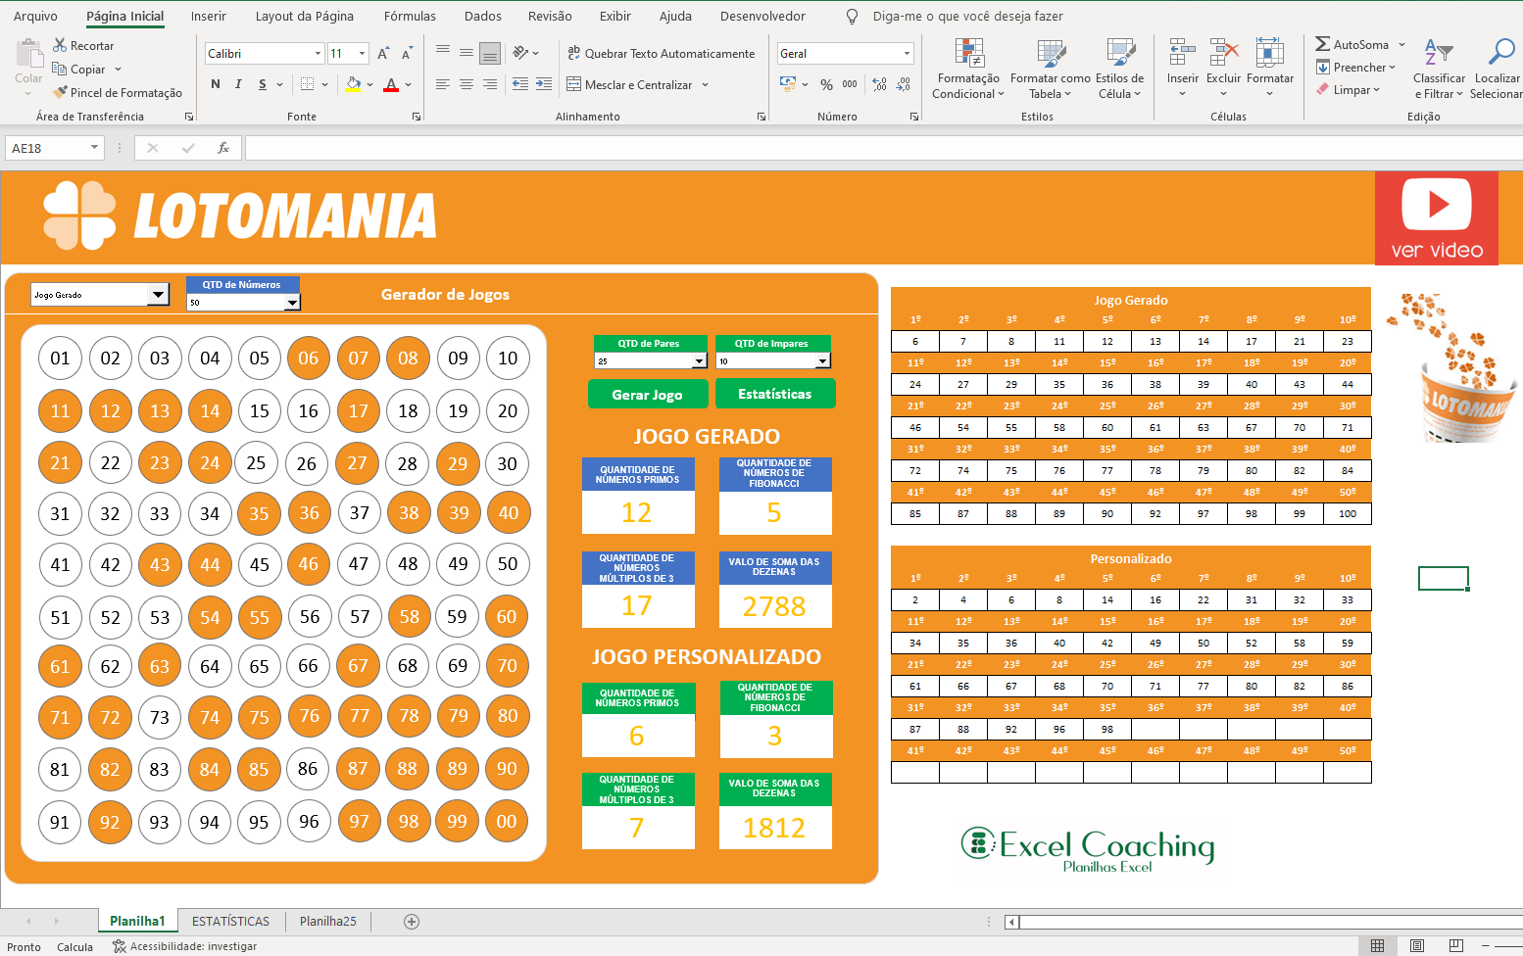
Task: Click the insert function fx icon
Action: pos(222,148)
